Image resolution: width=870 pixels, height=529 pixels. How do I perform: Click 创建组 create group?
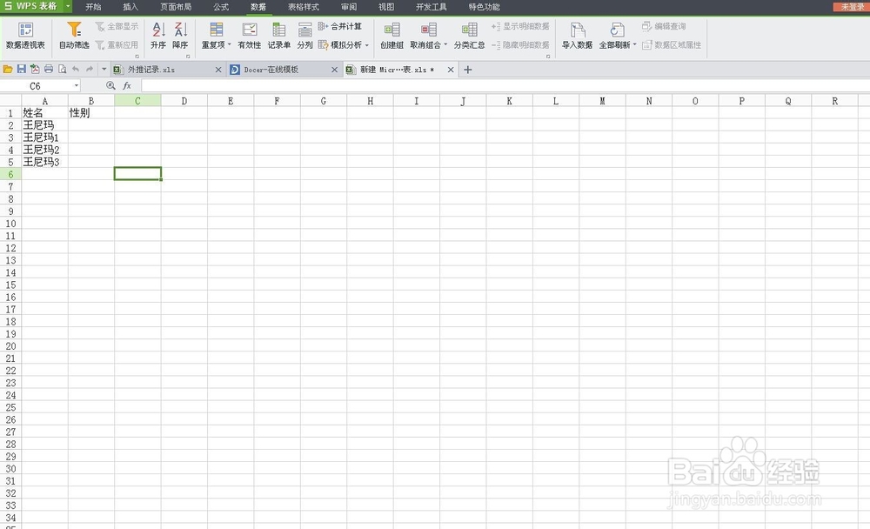point(391,36)
